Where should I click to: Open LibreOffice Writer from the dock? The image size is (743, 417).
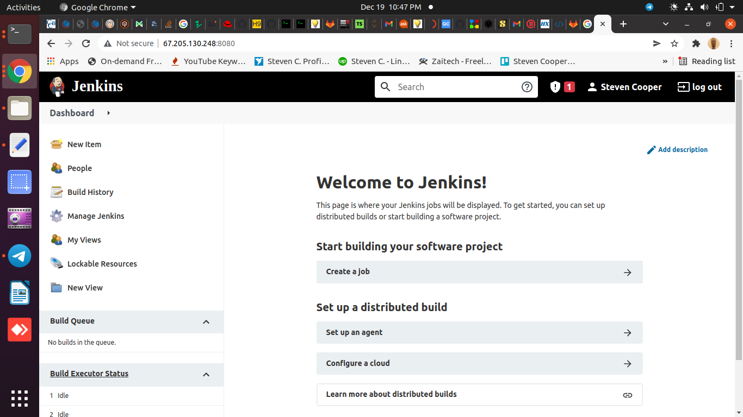20,293
